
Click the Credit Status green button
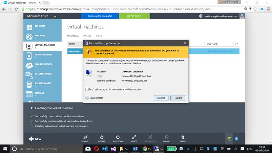tap(134, 16)
